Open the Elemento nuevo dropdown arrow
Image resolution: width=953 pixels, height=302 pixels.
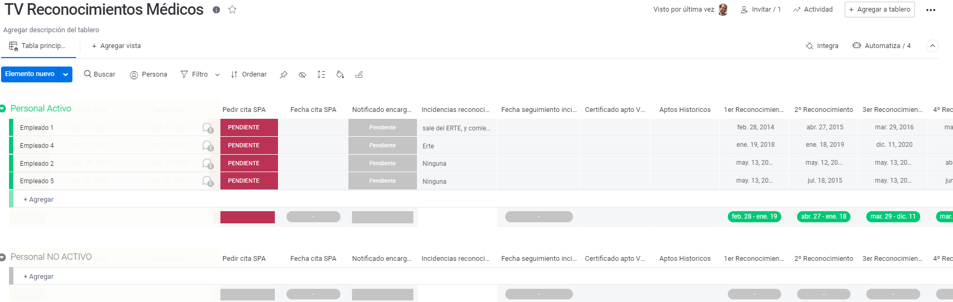tap(66, 74)
